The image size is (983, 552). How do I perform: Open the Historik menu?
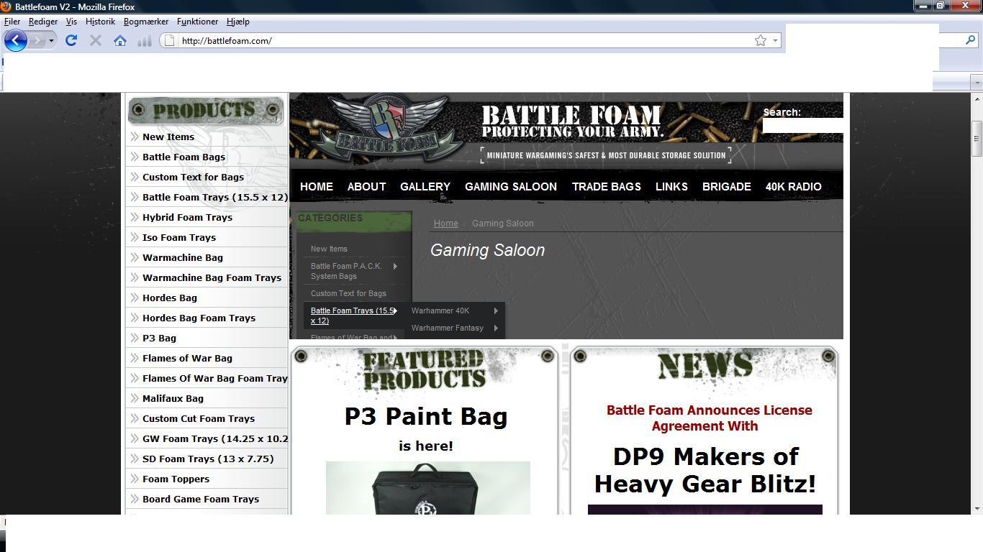click(100, 22)
